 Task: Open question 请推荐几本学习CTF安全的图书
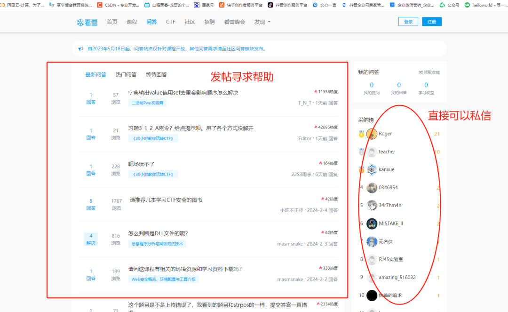[166, 200]
